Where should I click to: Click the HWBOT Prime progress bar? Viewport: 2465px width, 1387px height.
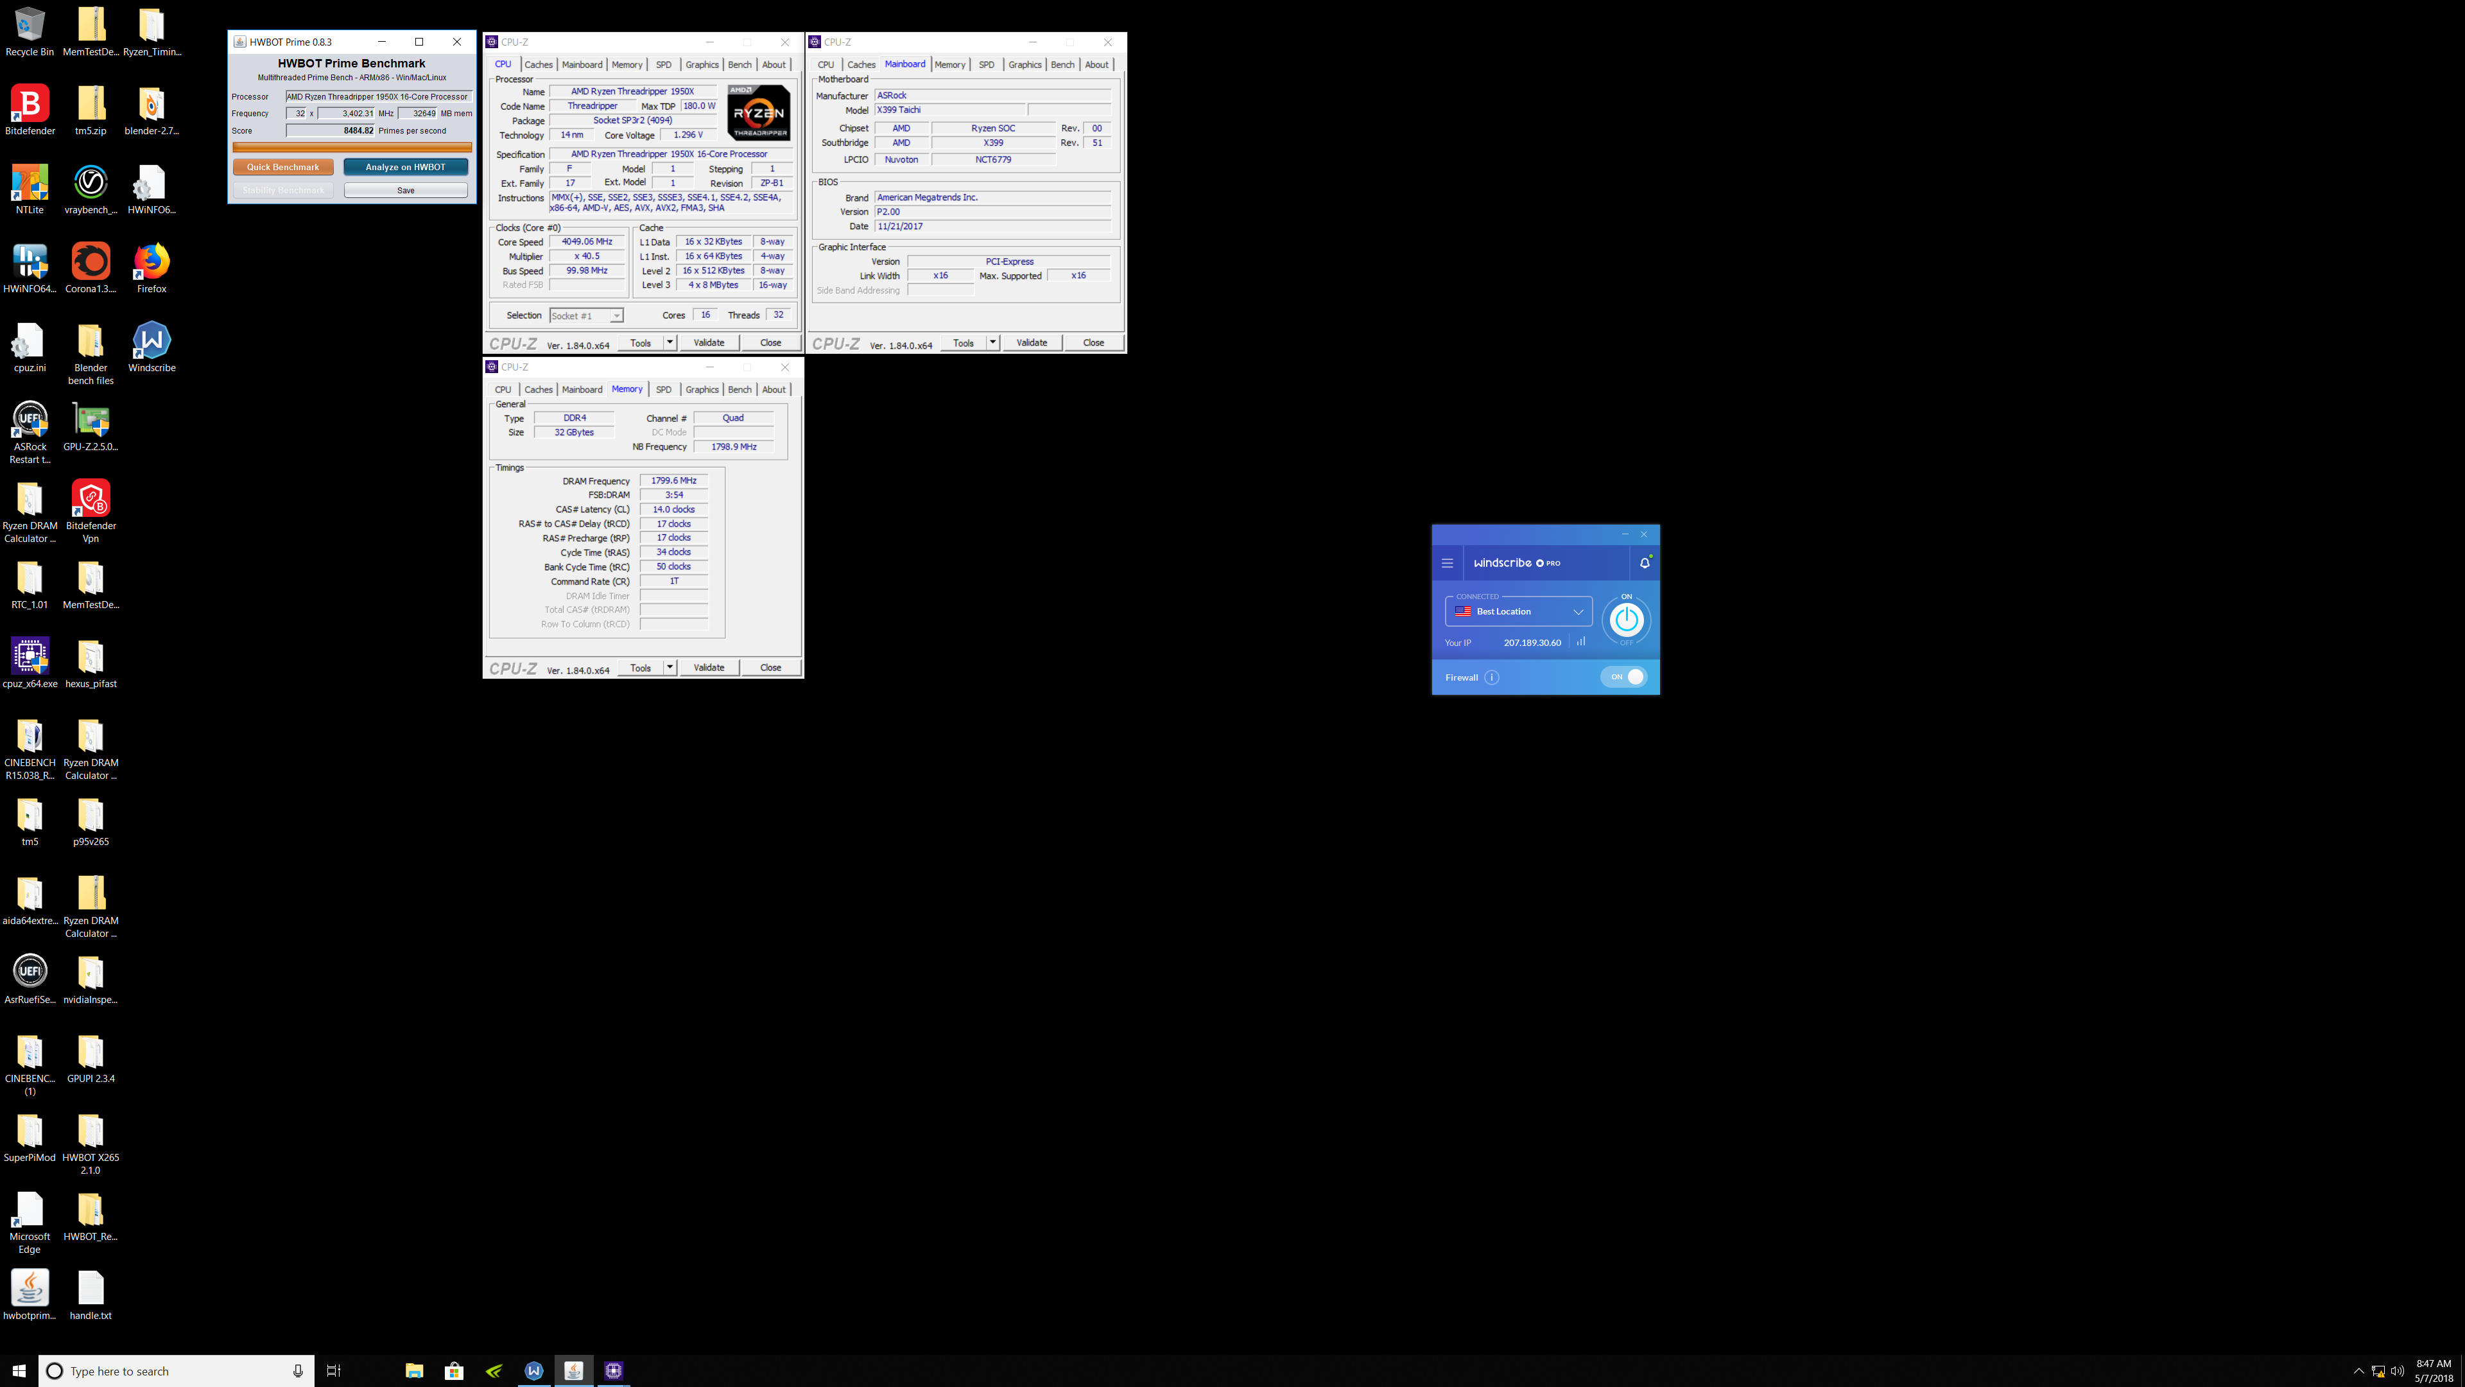pos(352,148)
